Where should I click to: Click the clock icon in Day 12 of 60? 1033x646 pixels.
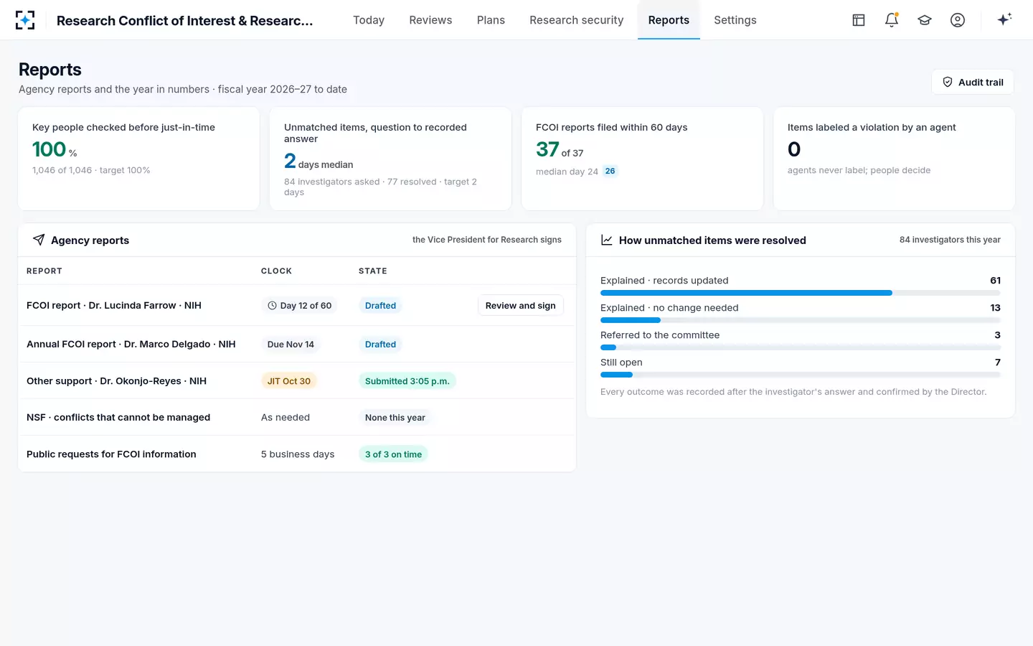point(273,306)
